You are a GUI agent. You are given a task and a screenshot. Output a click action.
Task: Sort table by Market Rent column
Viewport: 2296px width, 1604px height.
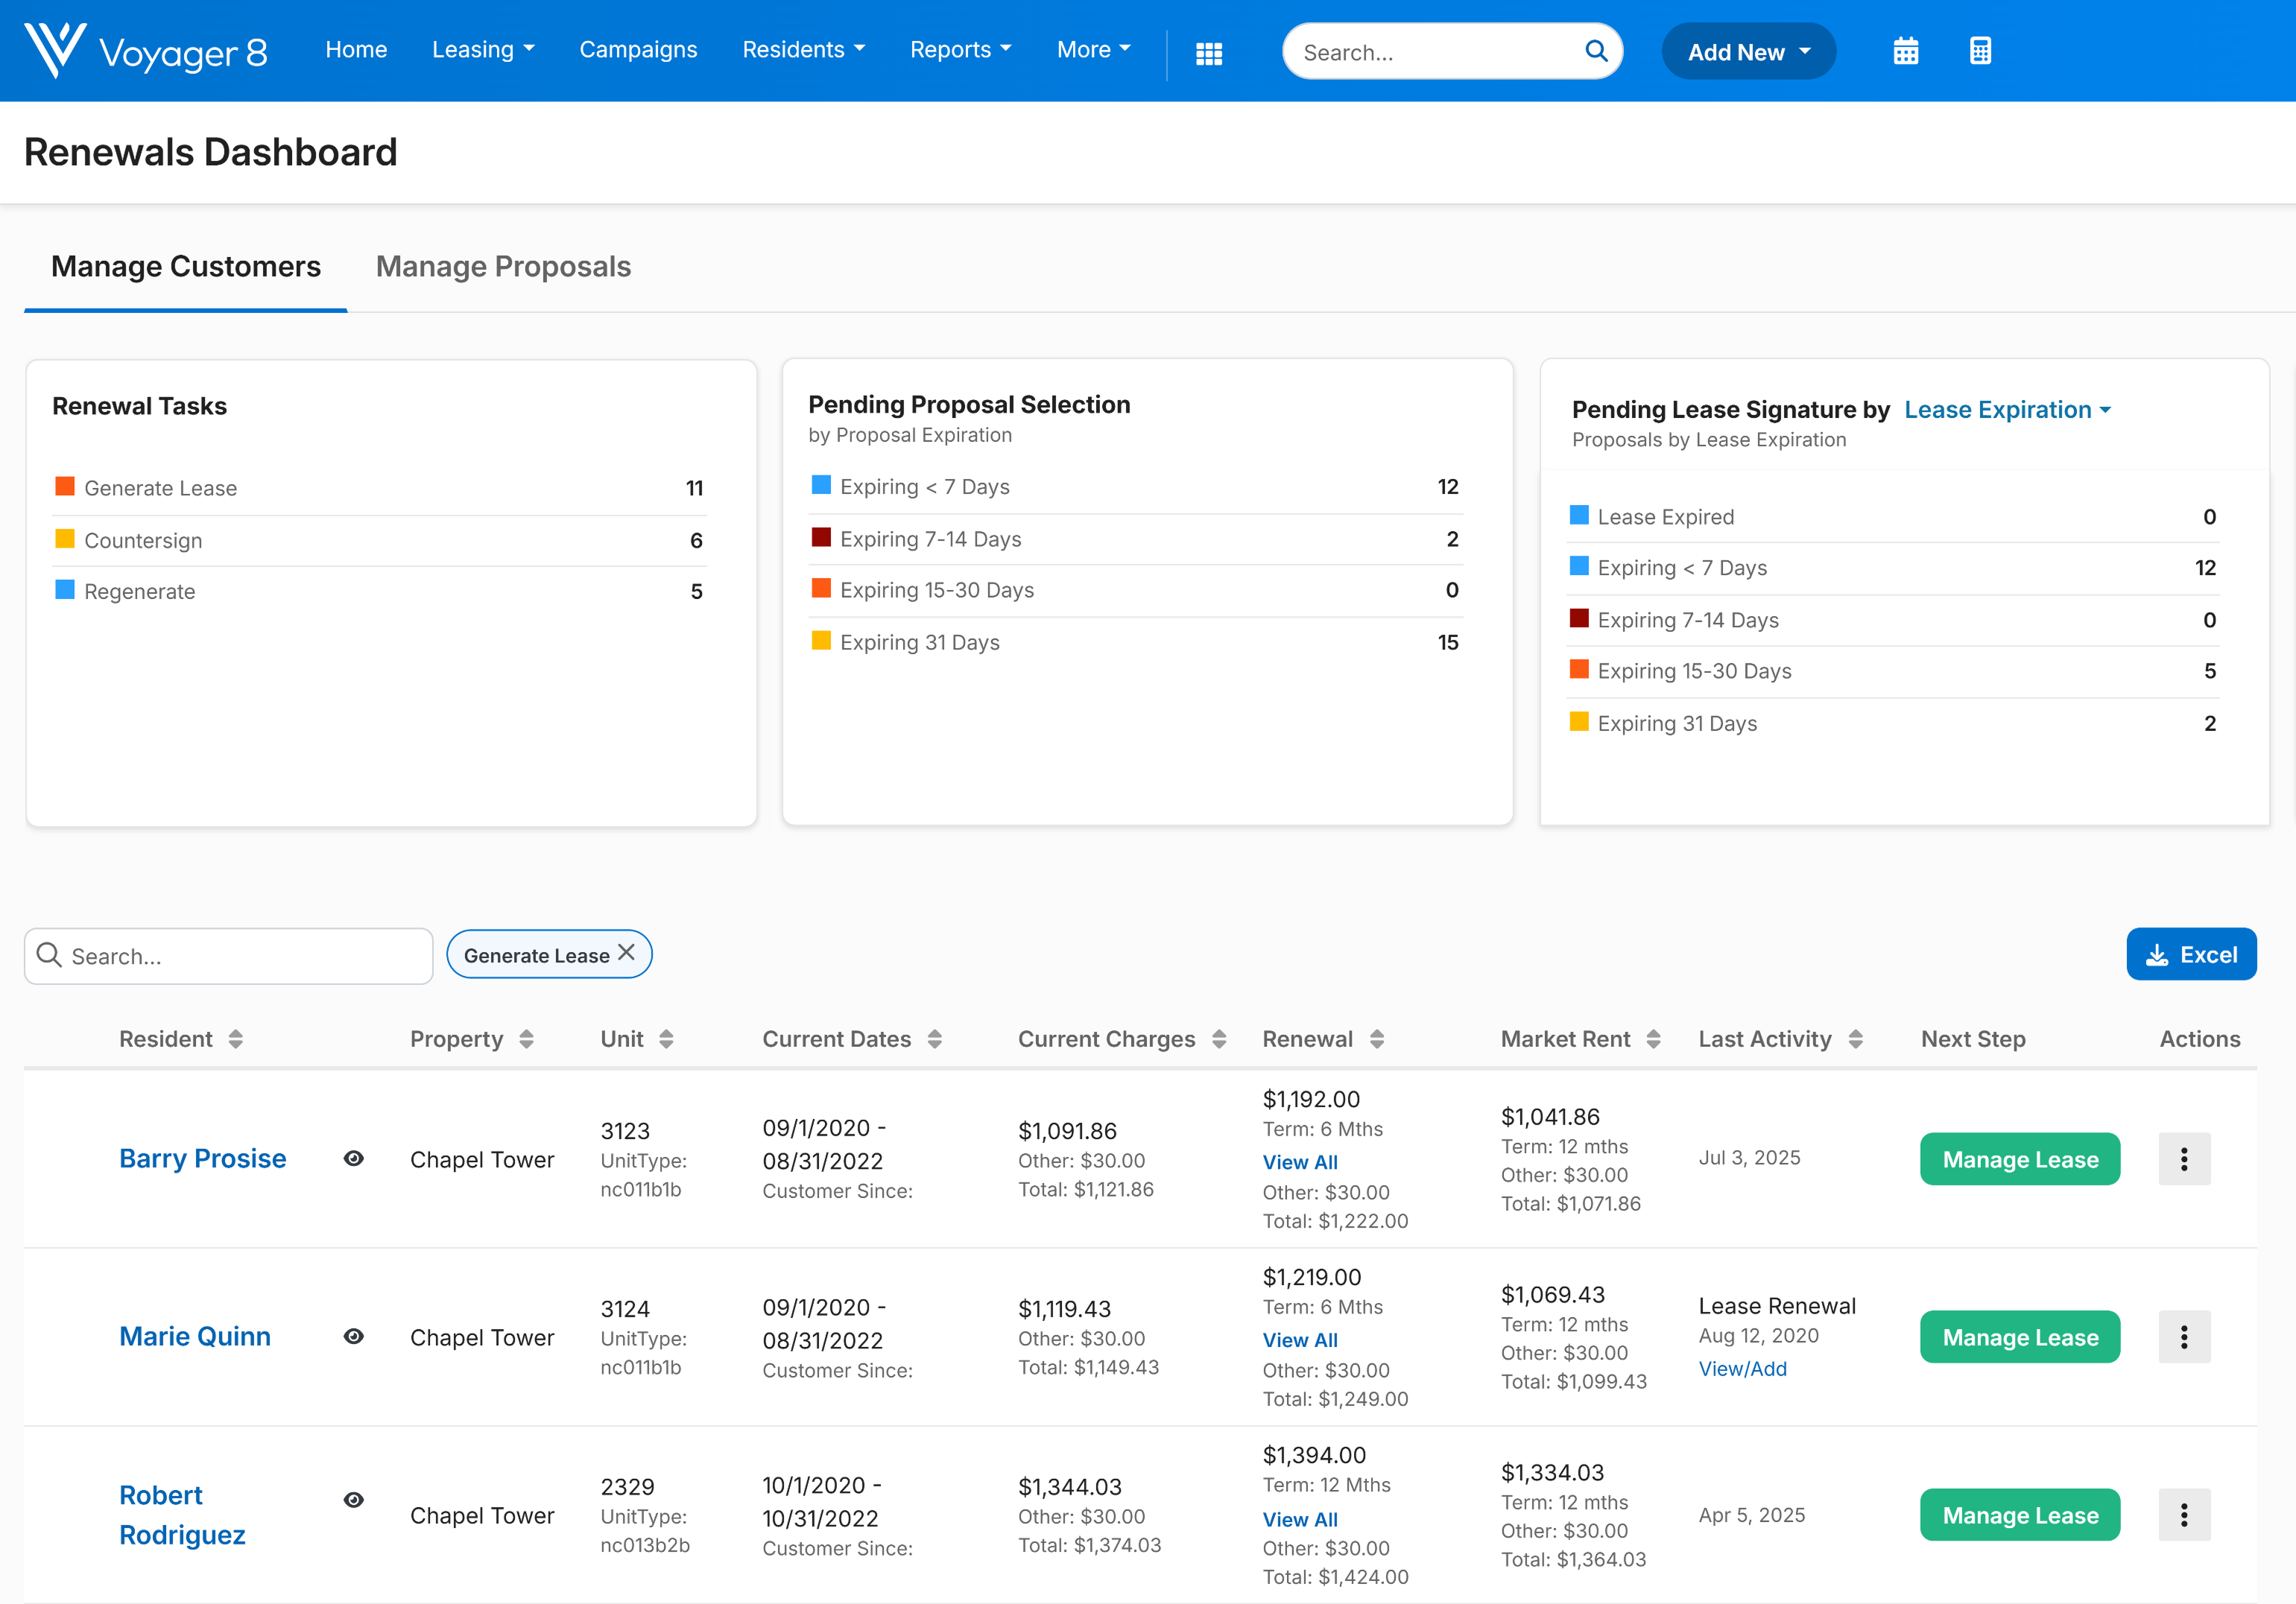1654,1039
